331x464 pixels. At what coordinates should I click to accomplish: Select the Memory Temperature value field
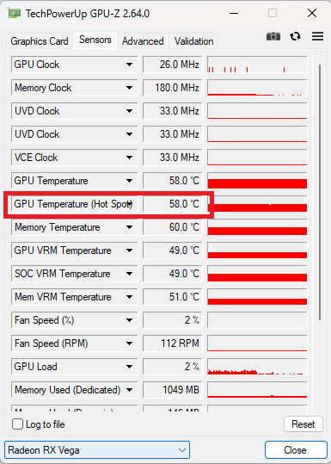point(173,227)
